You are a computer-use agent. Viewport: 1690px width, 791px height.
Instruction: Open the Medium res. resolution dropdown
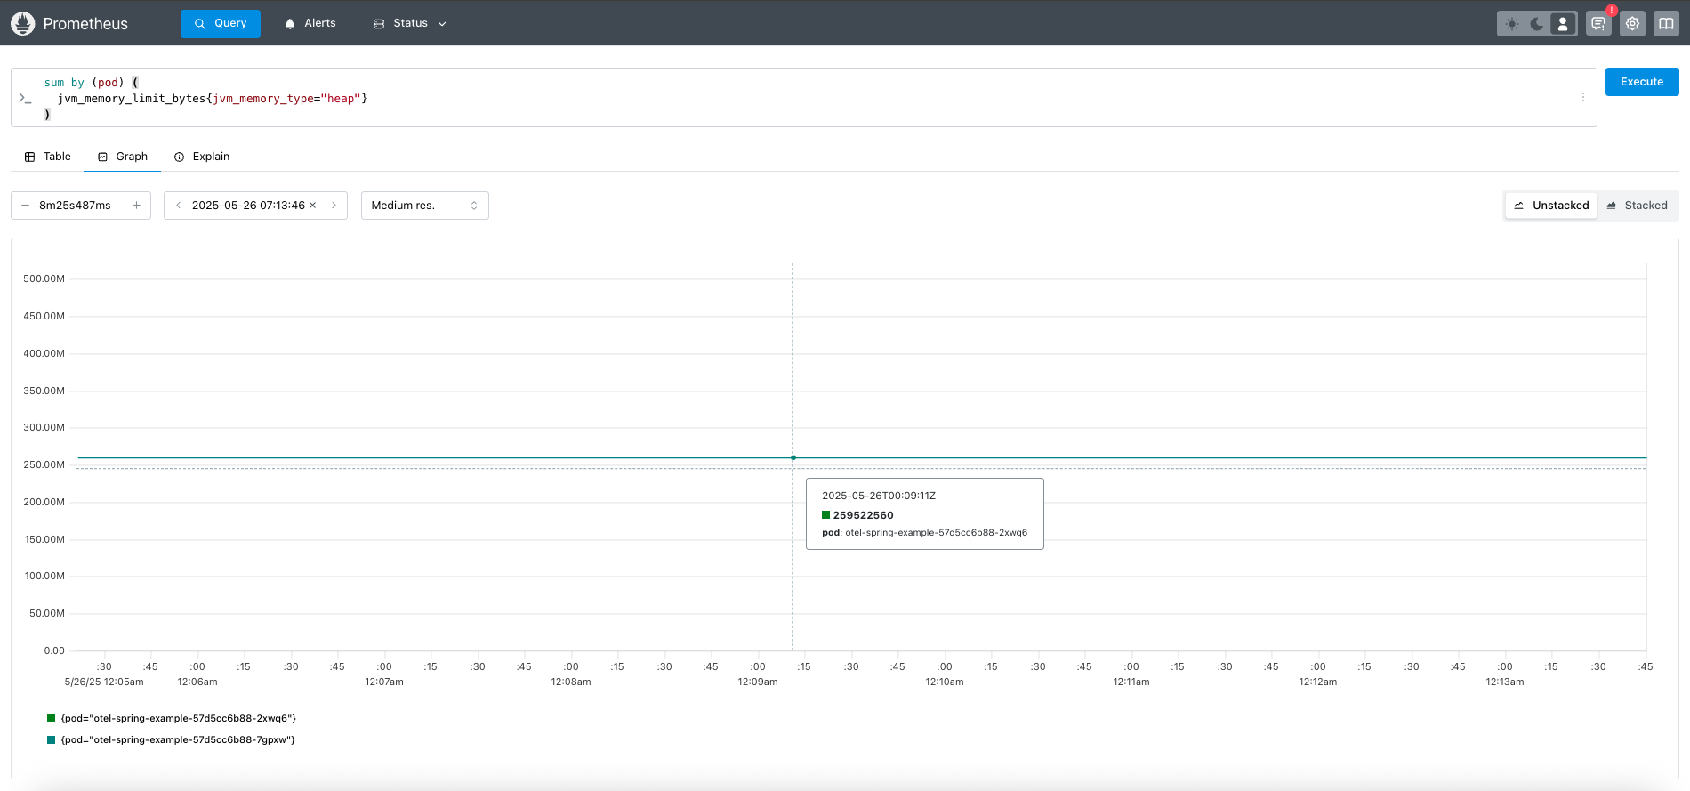425,206
